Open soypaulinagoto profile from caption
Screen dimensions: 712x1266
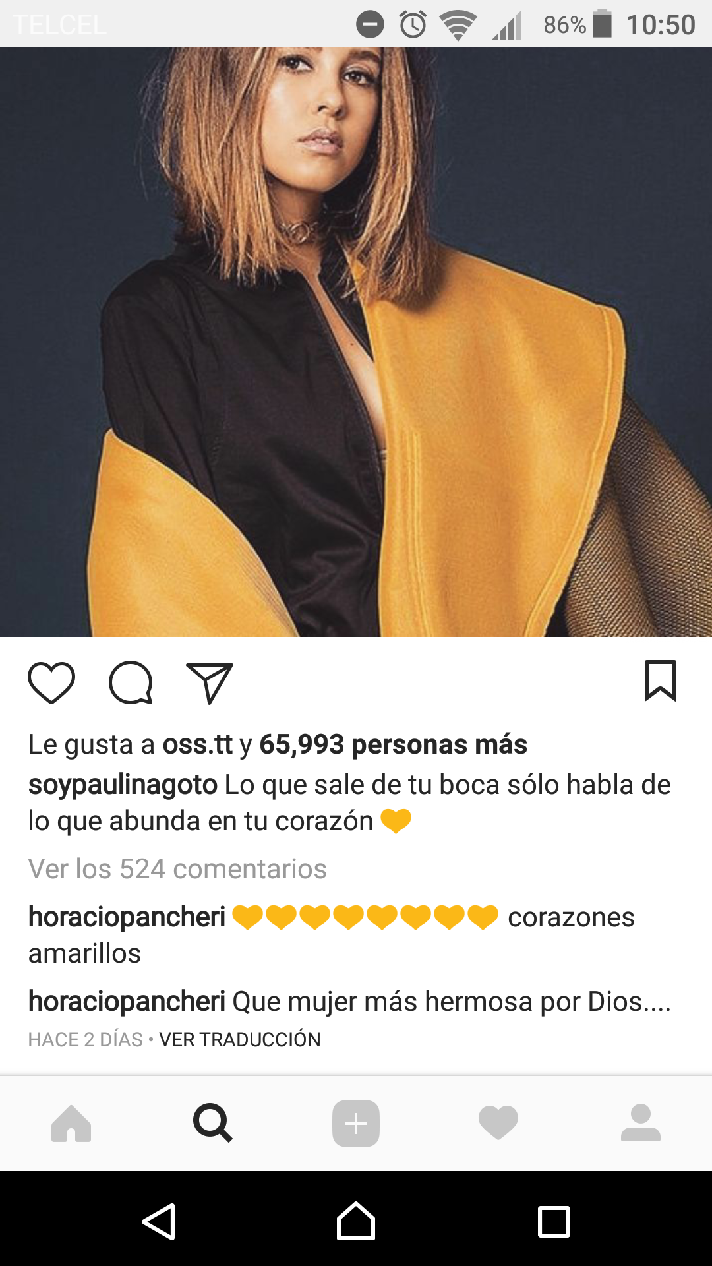coord(123,785)
